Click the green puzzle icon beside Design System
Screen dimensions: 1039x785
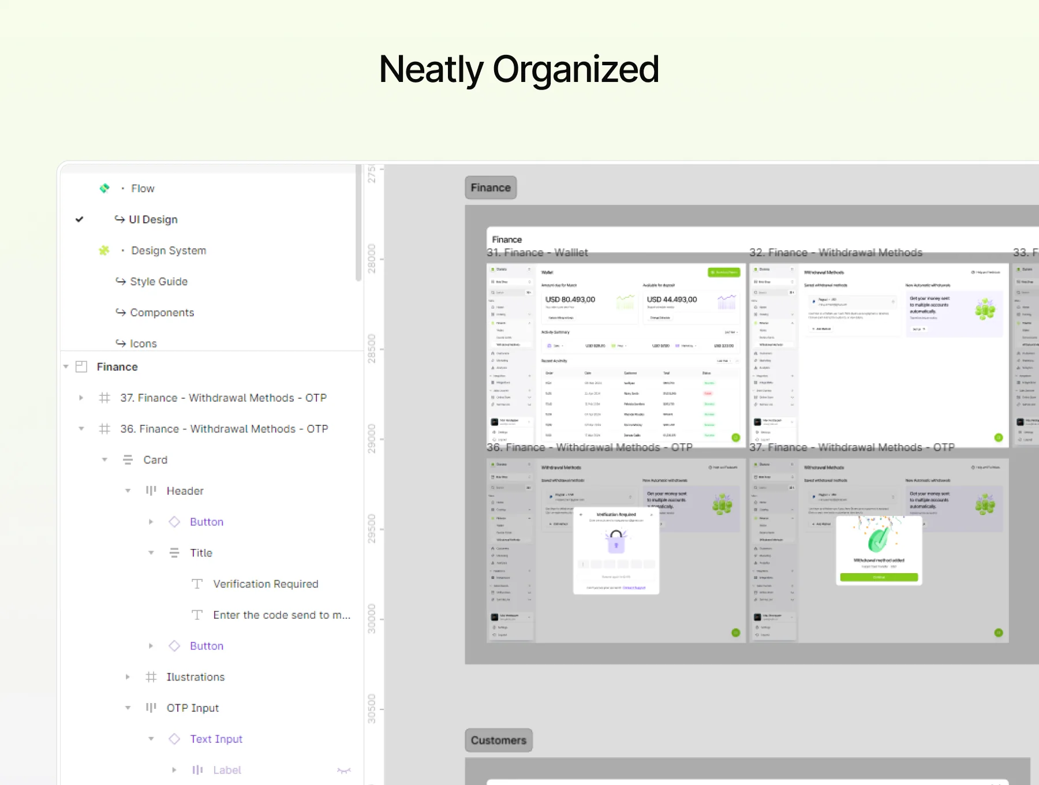[x=104, y=251]
